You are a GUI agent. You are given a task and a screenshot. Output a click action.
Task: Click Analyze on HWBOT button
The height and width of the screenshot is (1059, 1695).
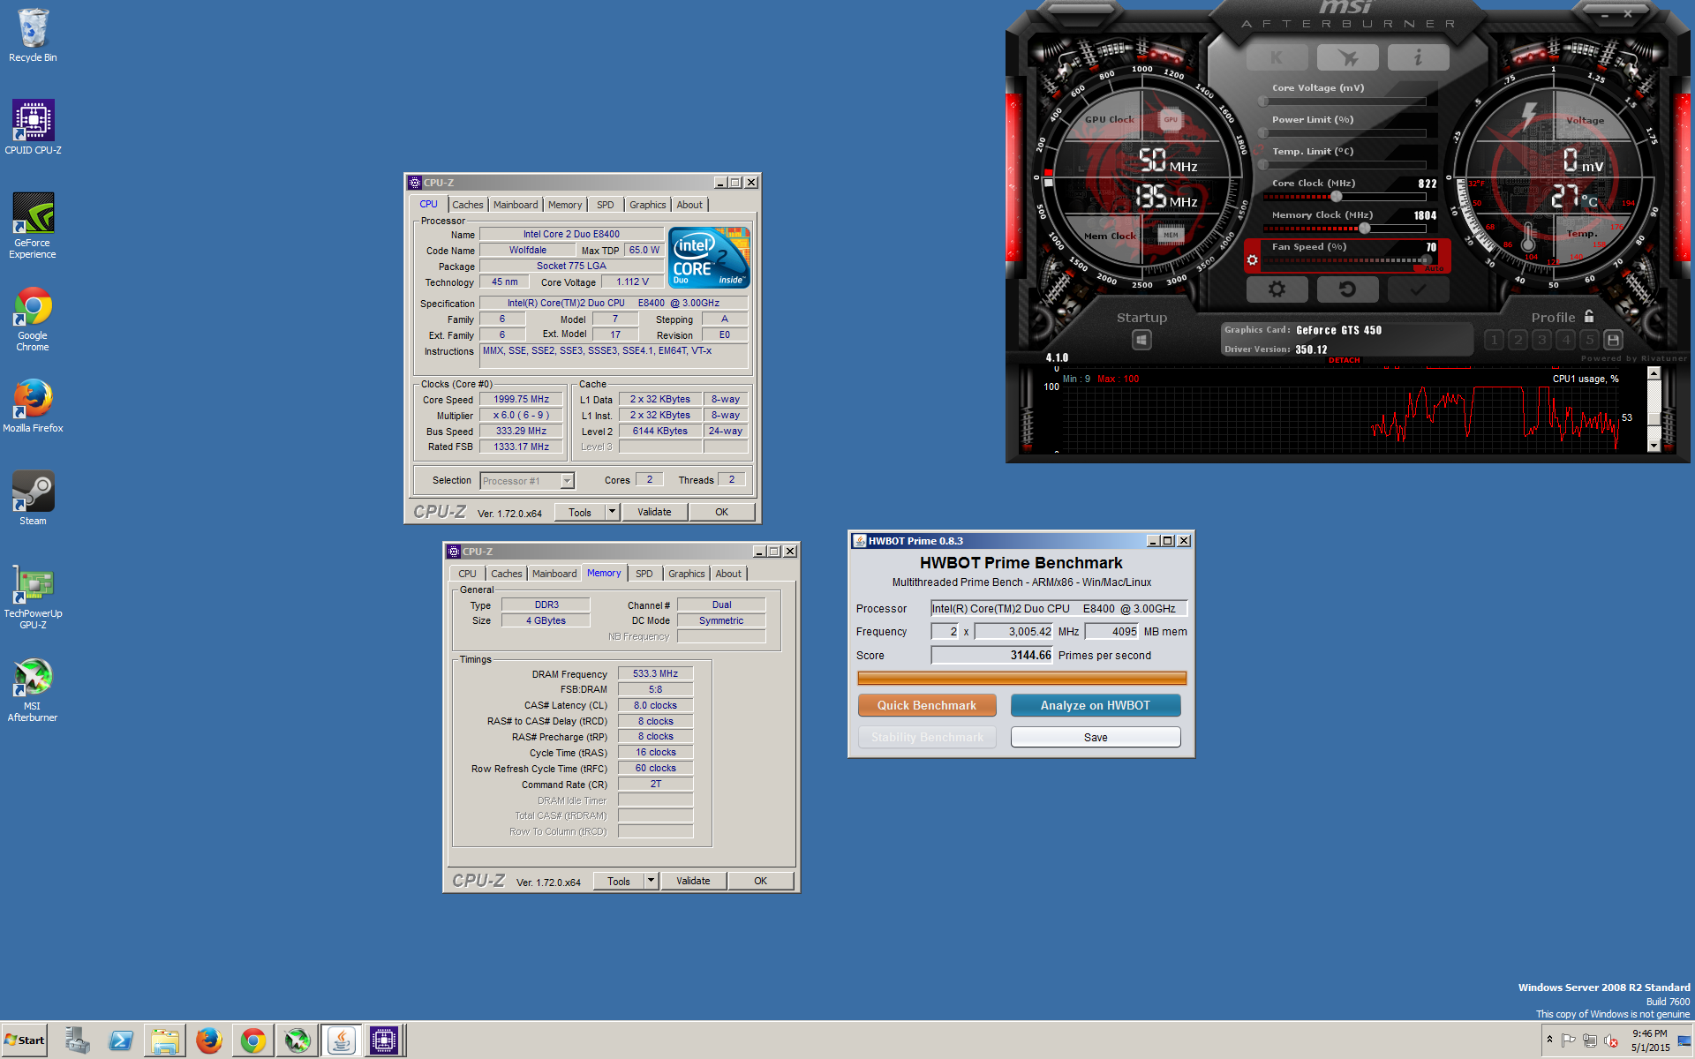(x=1096, y=705)
